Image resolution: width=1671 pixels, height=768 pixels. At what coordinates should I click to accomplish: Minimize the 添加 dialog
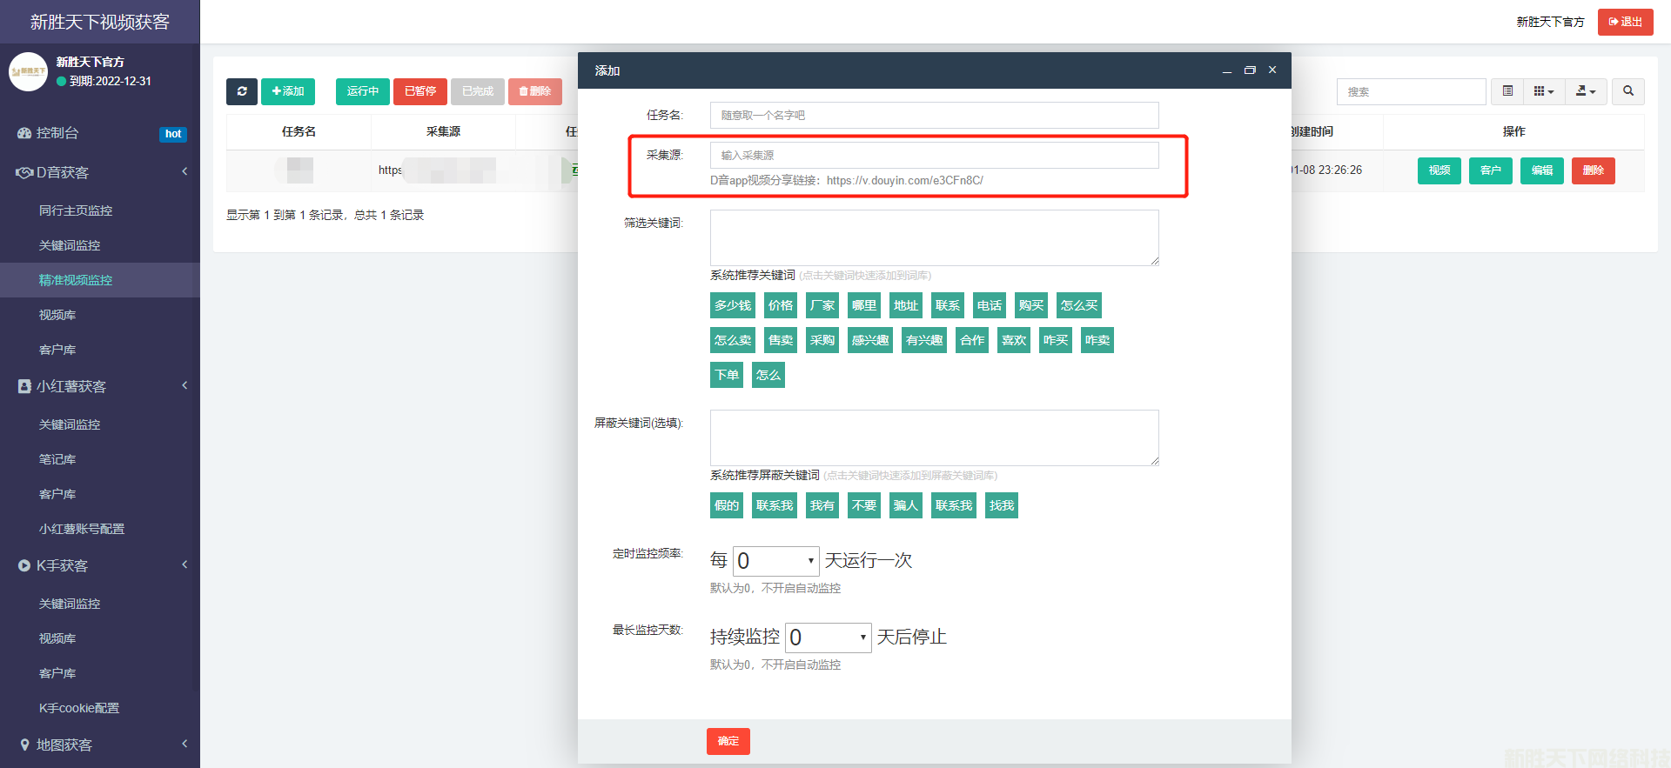(1226, 70)
